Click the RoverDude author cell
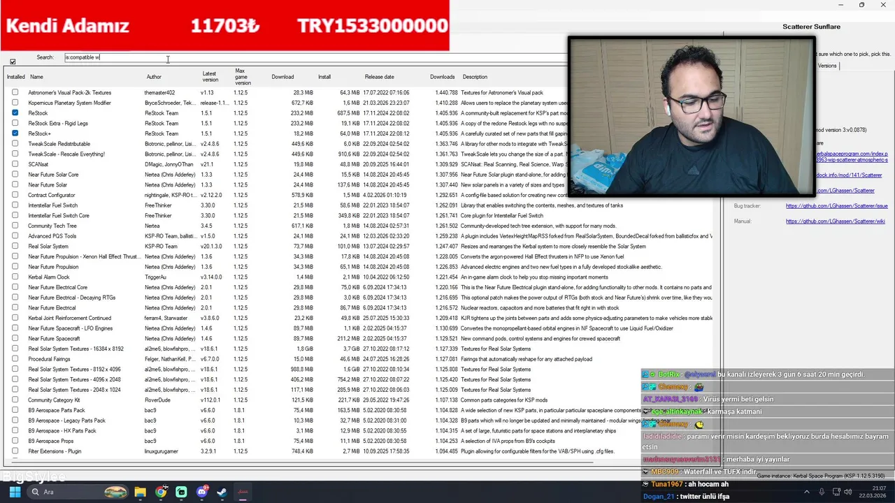895x503 pixels. tap(157, 400)
